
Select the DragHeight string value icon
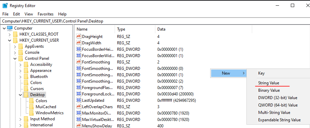click(78, 37)
